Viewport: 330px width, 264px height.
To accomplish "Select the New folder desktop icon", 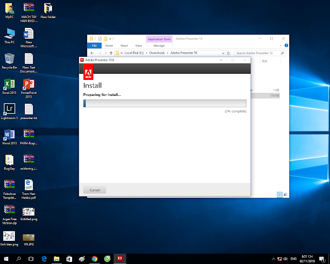I will click(x=48, y=11).
